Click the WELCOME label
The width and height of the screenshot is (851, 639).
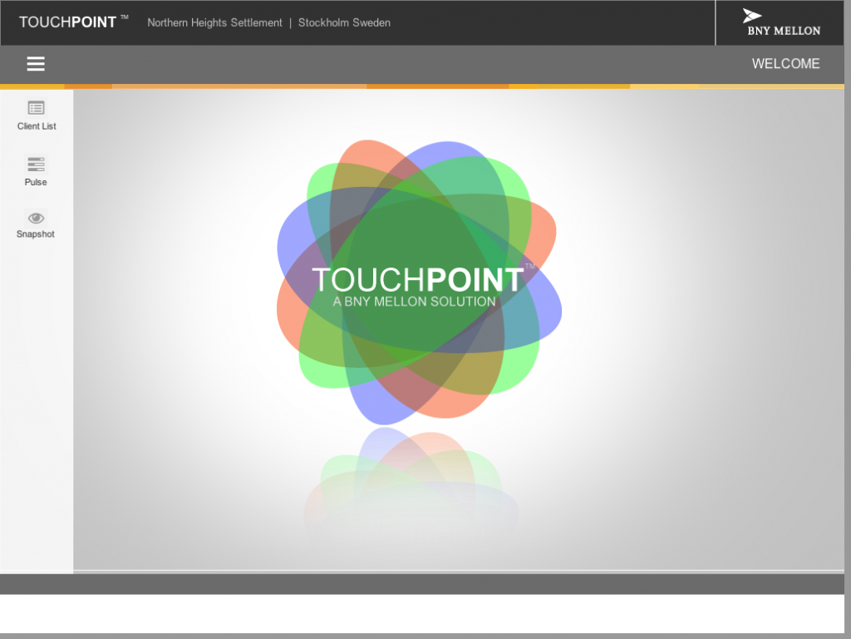point(785,63)
